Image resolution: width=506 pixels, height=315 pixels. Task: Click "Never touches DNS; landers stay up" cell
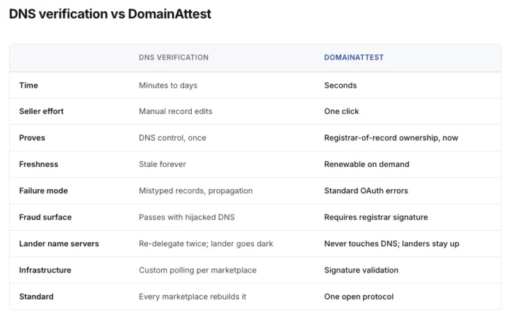click(391, 243)
